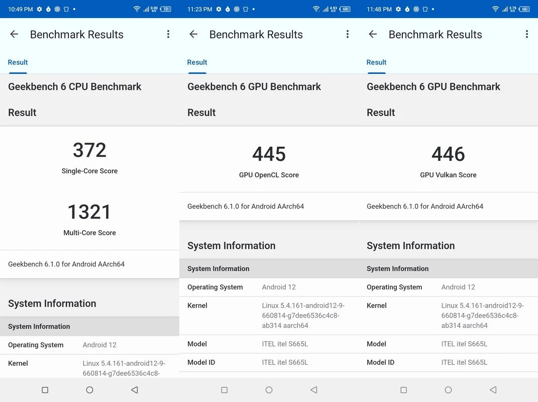Tap triangle back nav button on CPU screen
The image size is (538, 402).
pyautogui.click(x=135, y=390)
